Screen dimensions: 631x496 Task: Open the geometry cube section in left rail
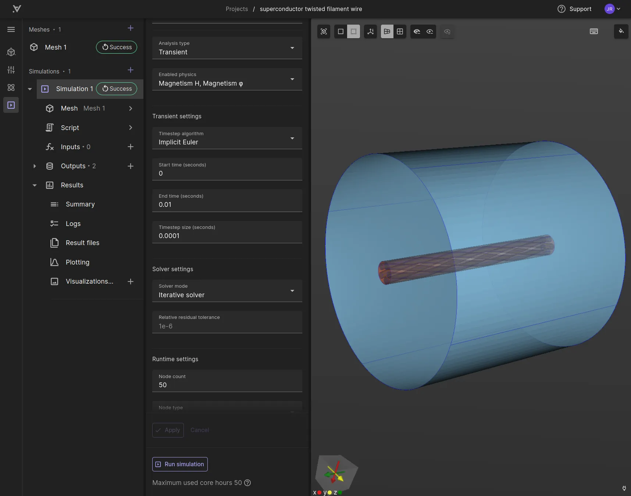pyautogui.click(x=11, y=52)
